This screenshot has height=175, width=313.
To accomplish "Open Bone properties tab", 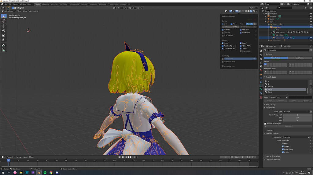I will 261,89.
